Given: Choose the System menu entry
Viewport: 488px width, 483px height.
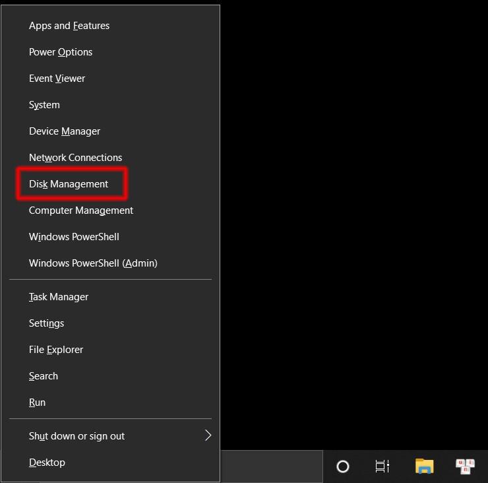Looking at the screenshot, I should 44,105.
